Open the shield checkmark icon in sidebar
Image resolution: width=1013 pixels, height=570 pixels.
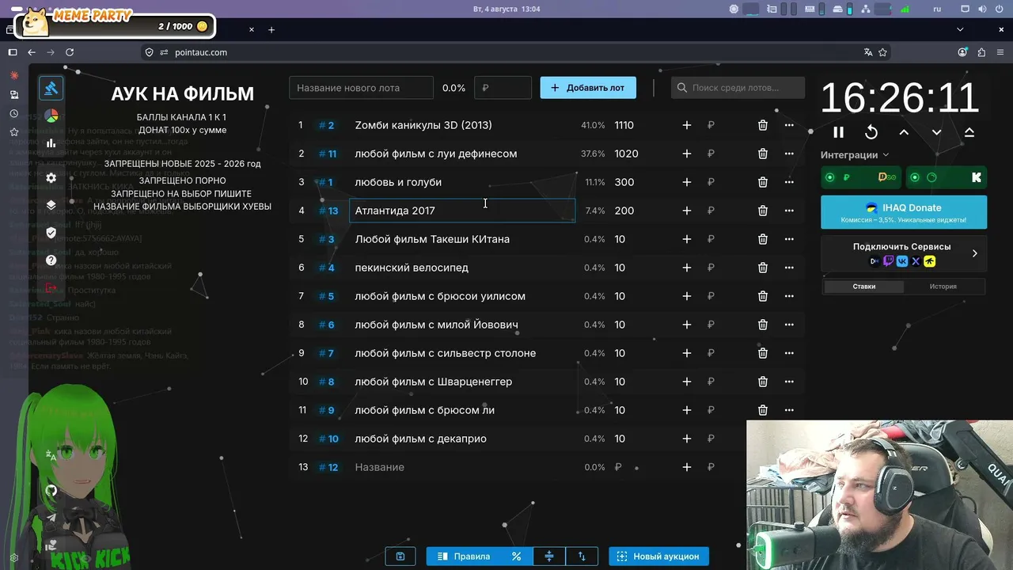(x=51, y=233)
